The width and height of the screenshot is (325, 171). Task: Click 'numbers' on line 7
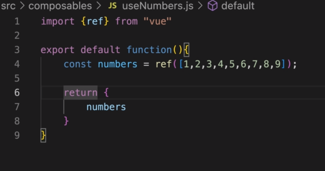106,107
